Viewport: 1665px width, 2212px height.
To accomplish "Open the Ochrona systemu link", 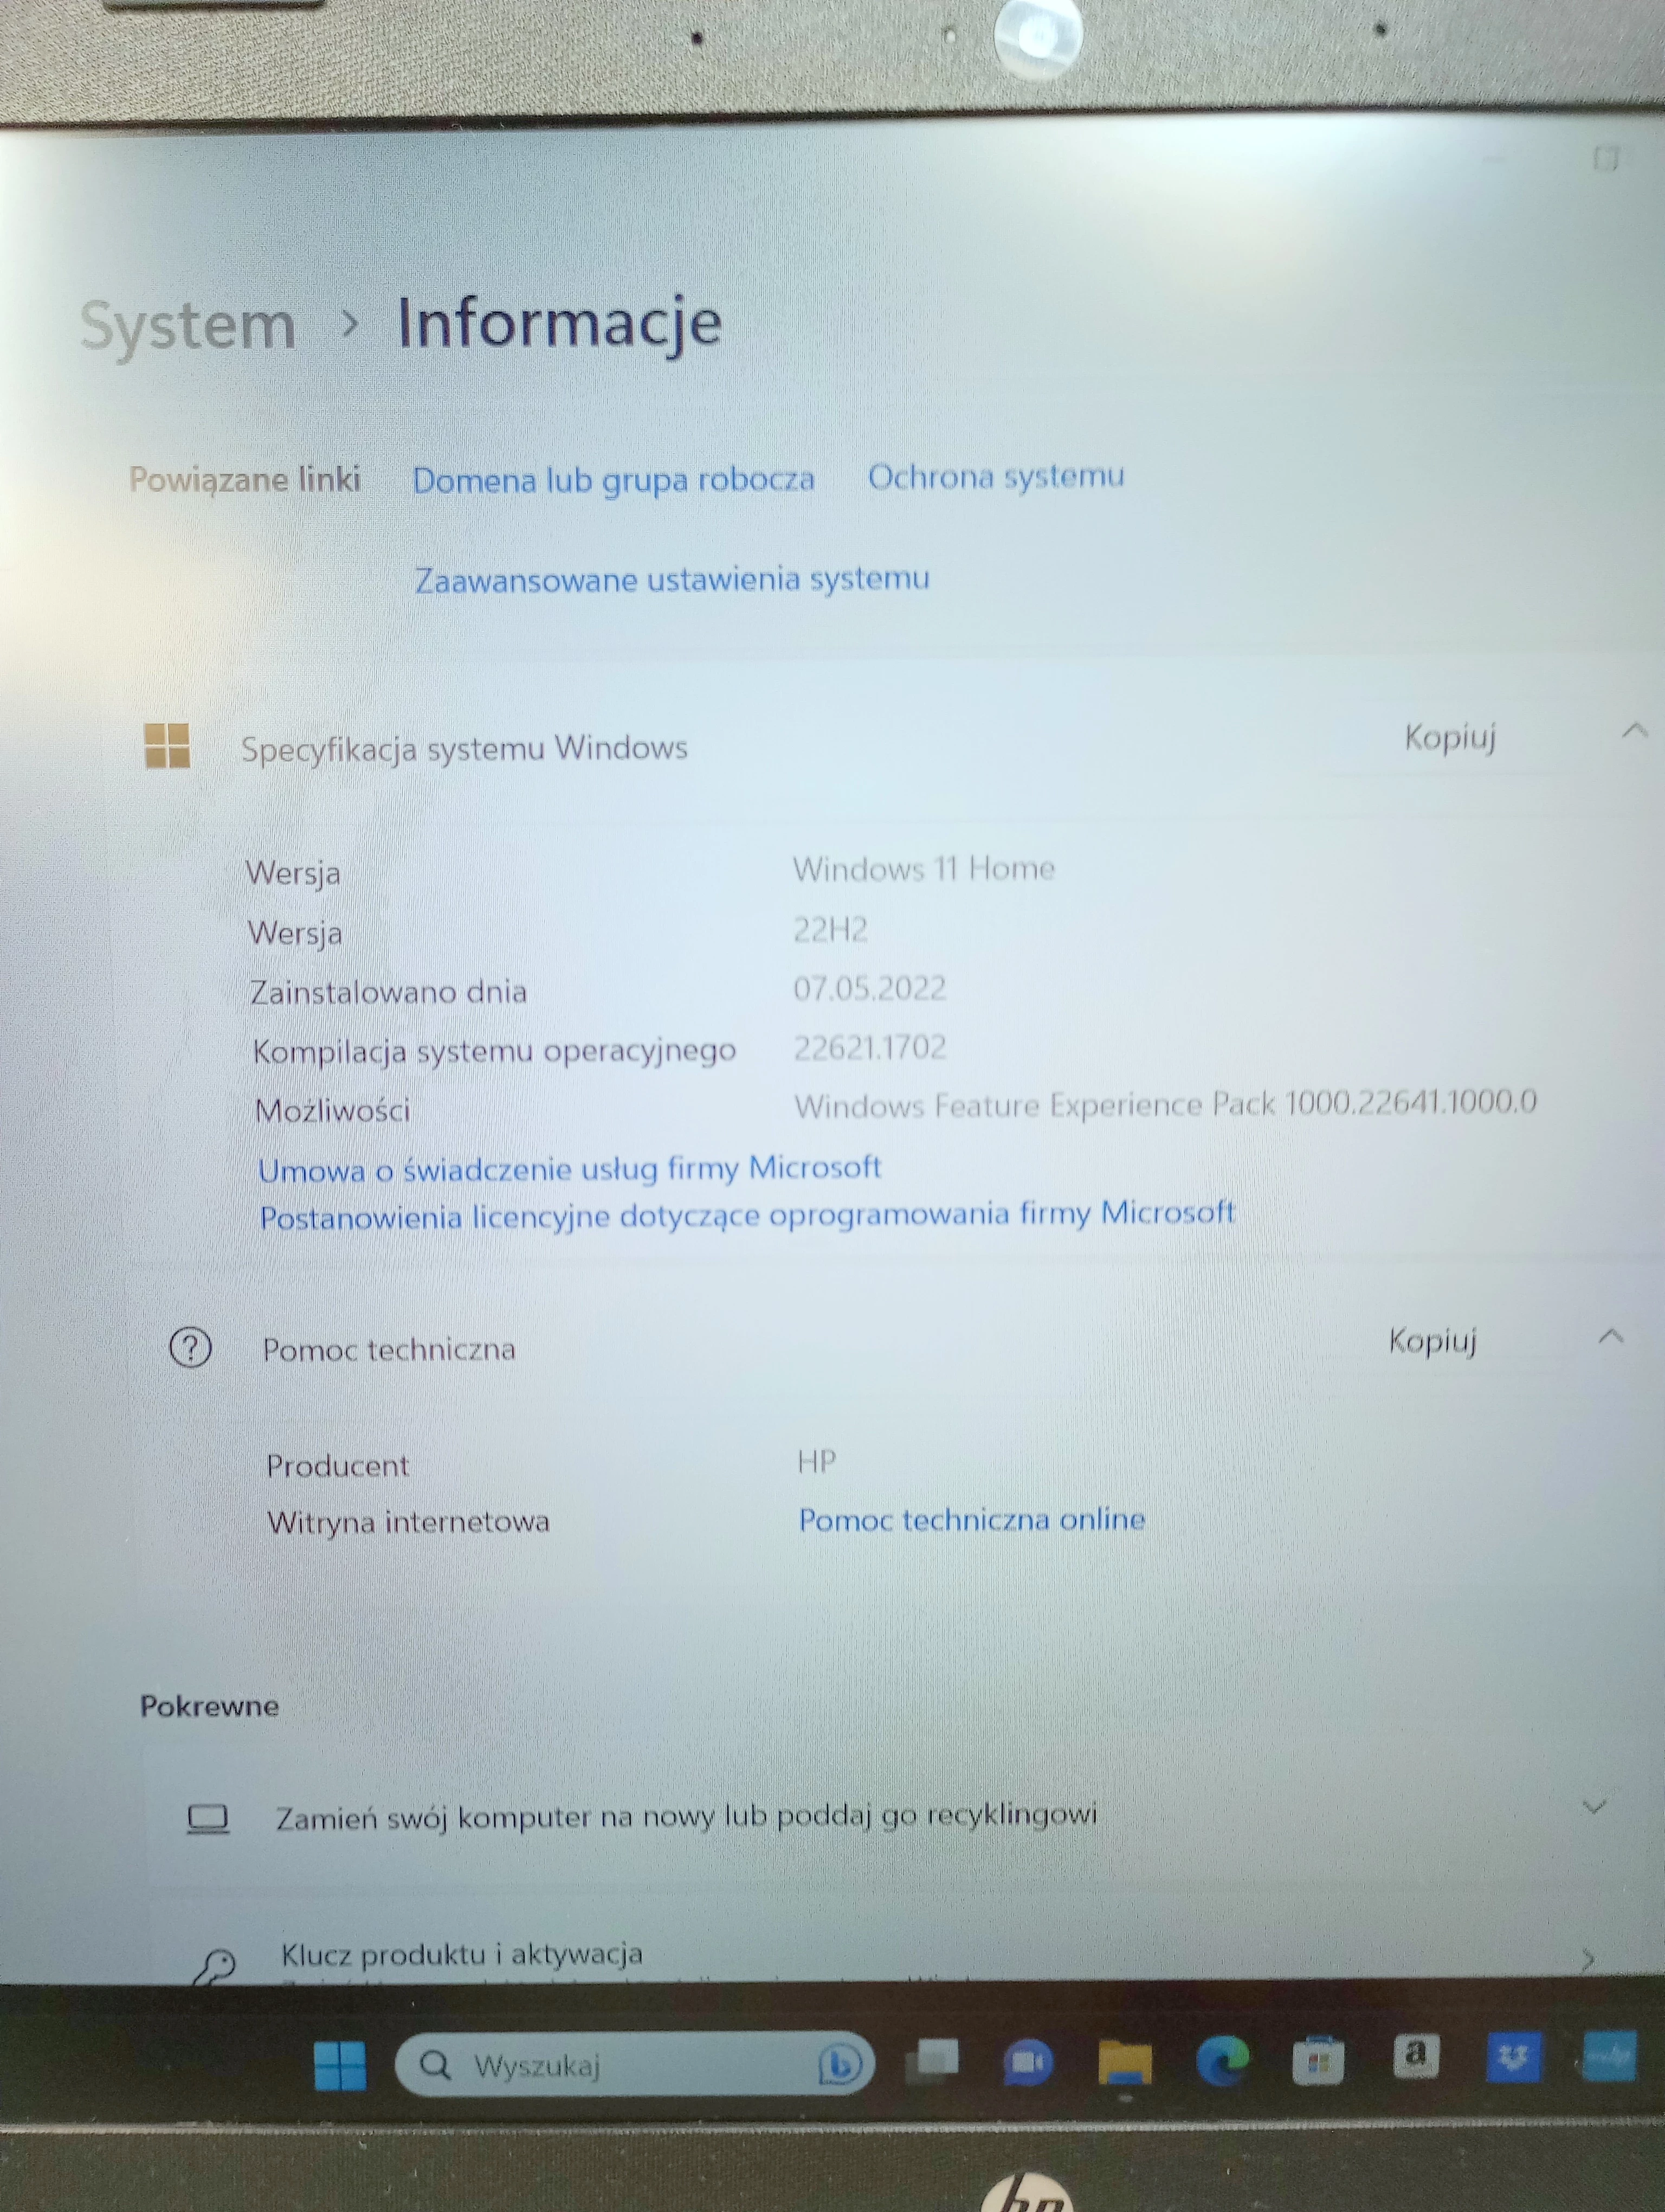I will 996,476.
